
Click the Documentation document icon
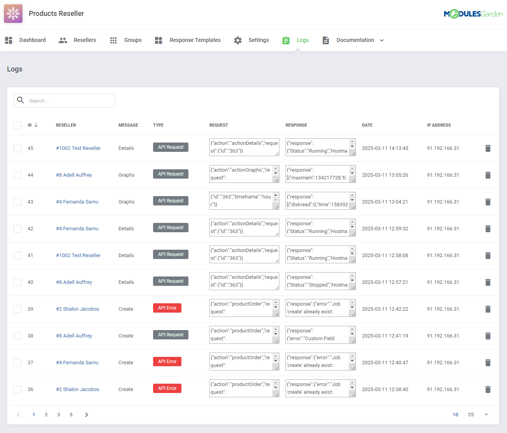(326, 40)
